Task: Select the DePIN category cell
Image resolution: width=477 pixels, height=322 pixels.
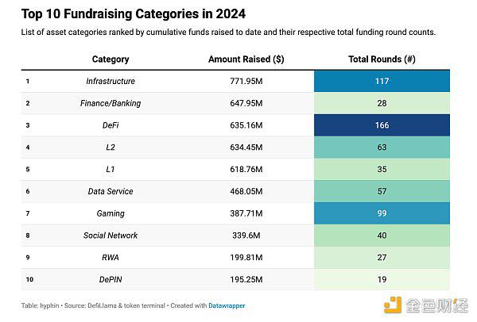Action: click(111, 279)
